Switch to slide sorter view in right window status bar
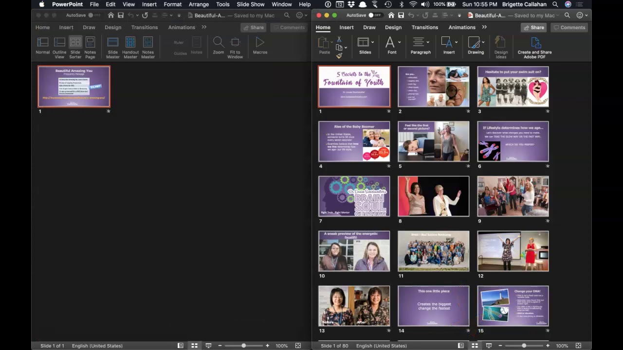Viewport: 623px width, 350px height. [475, 346]
